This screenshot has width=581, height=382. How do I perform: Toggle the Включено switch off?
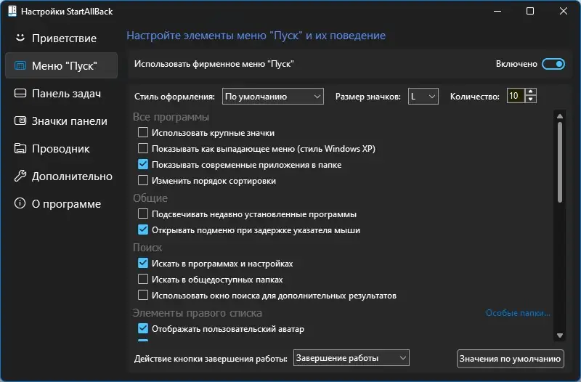pos(553,64)
